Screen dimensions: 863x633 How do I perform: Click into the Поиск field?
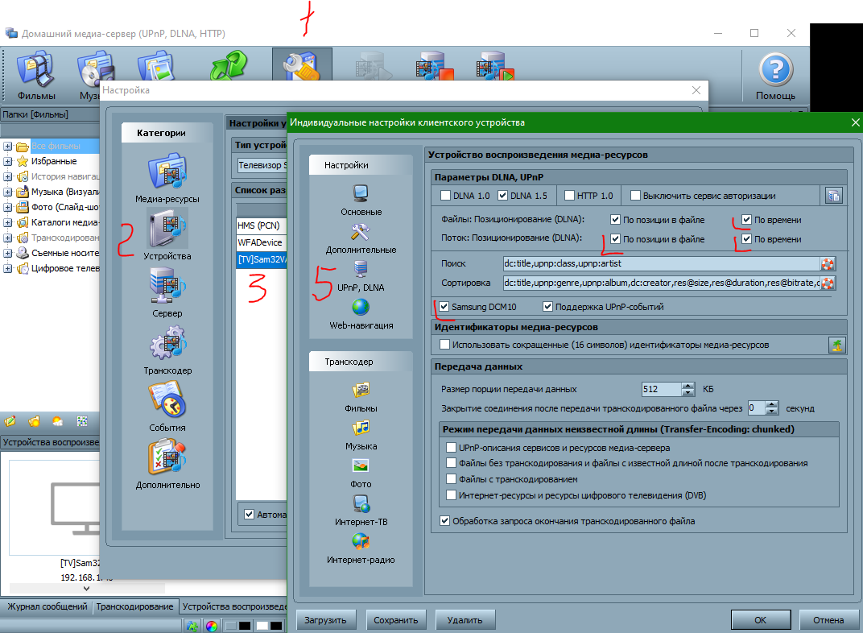point(659,263)
